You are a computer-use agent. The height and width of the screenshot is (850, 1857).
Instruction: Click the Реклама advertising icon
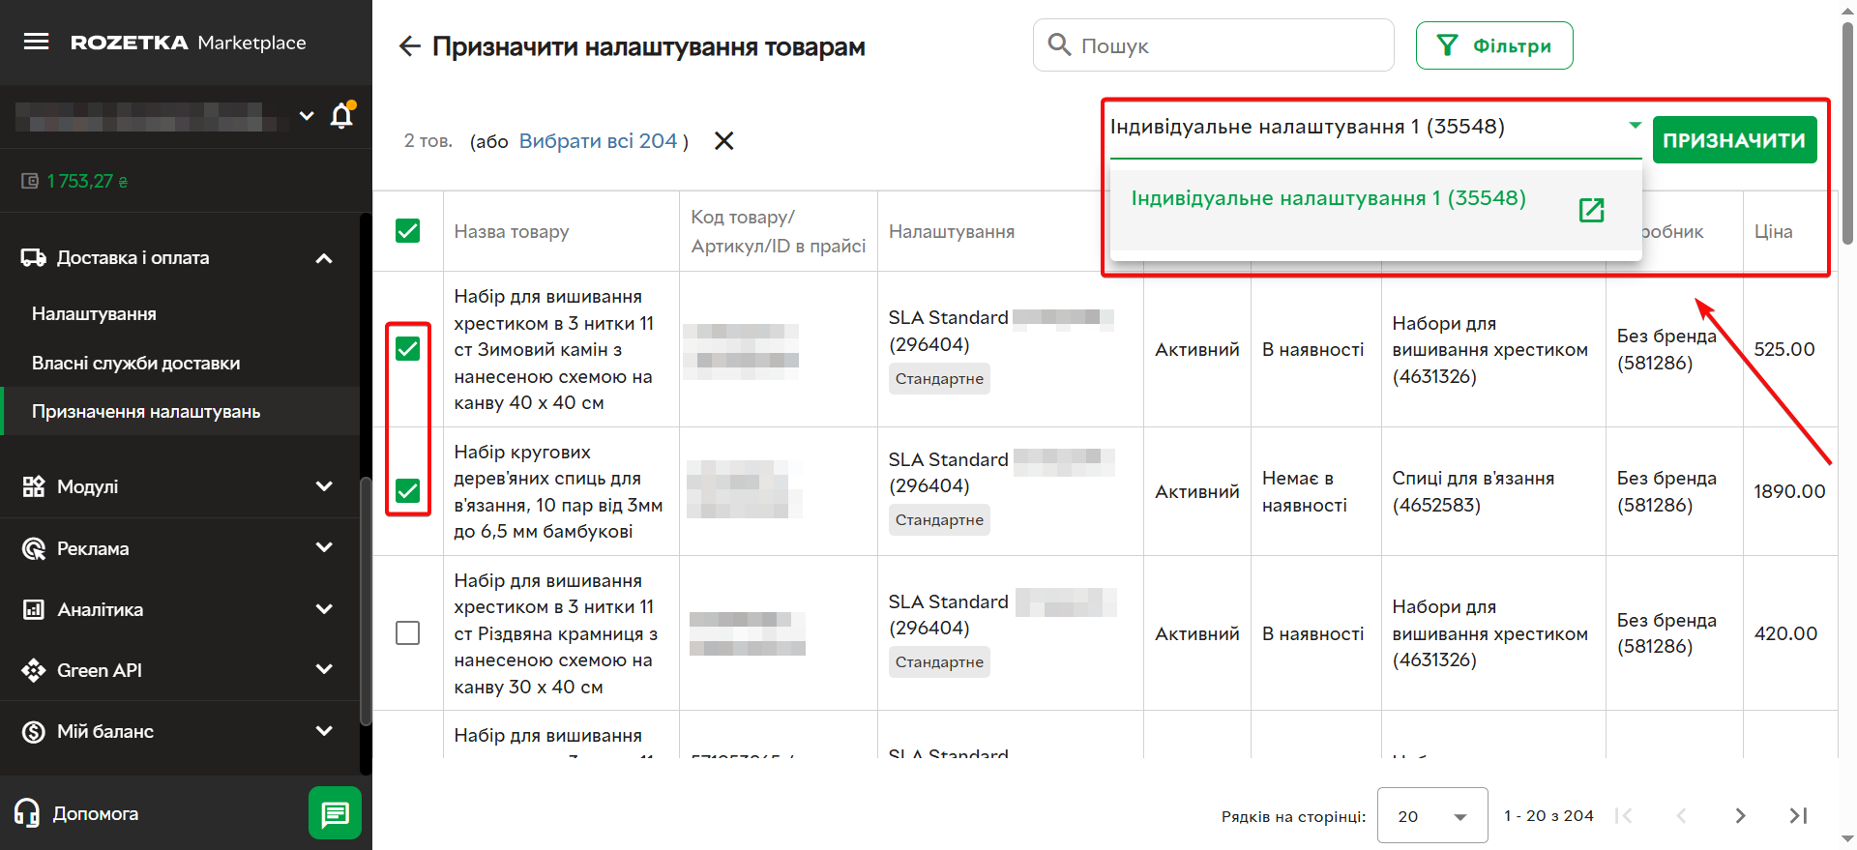pyautogui.click(x=34, y=548)
